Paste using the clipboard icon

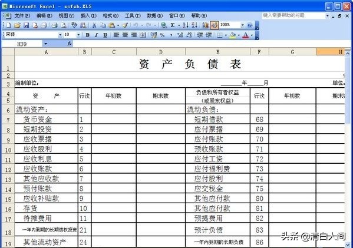point(111,25)
